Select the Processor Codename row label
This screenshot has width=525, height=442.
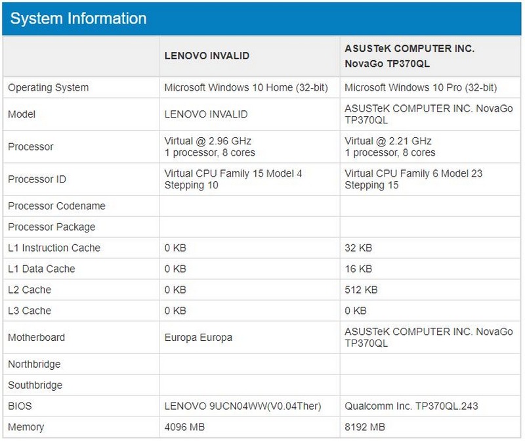56,206
